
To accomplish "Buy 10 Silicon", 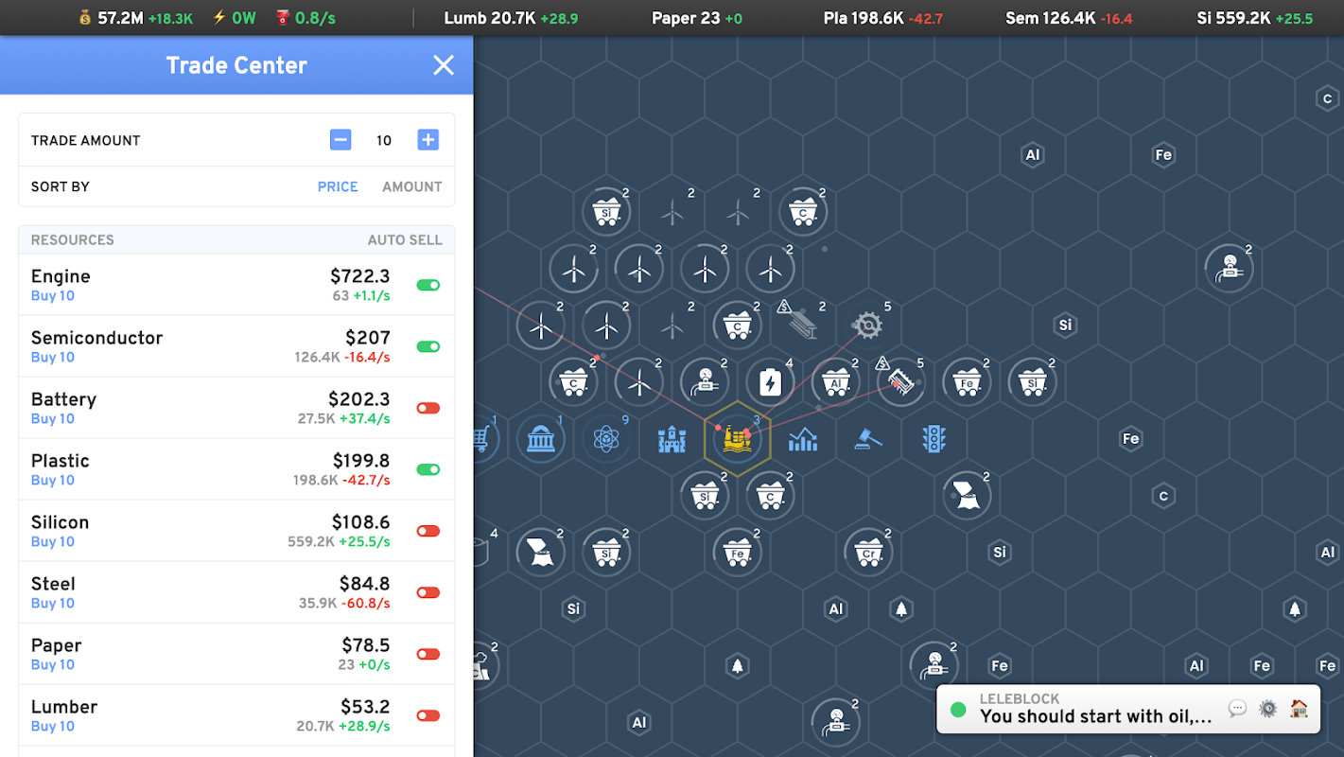I will pyautogui.click(x=53, y=542).
